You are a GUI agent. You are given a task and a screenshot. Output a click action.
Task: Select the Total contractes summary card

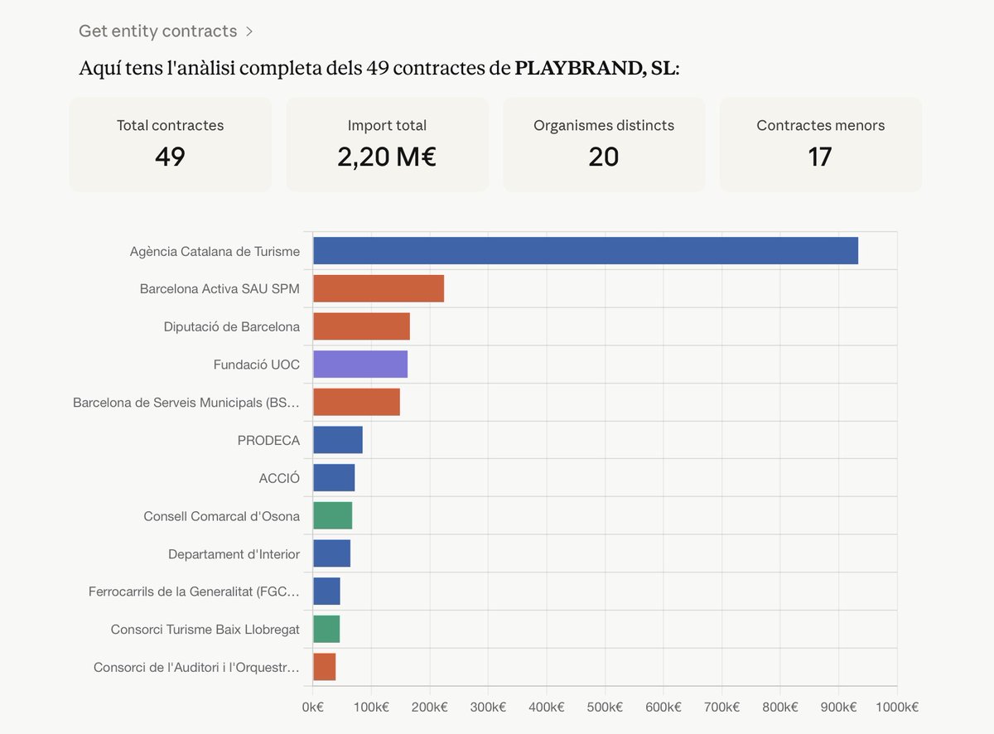point(170,143)
